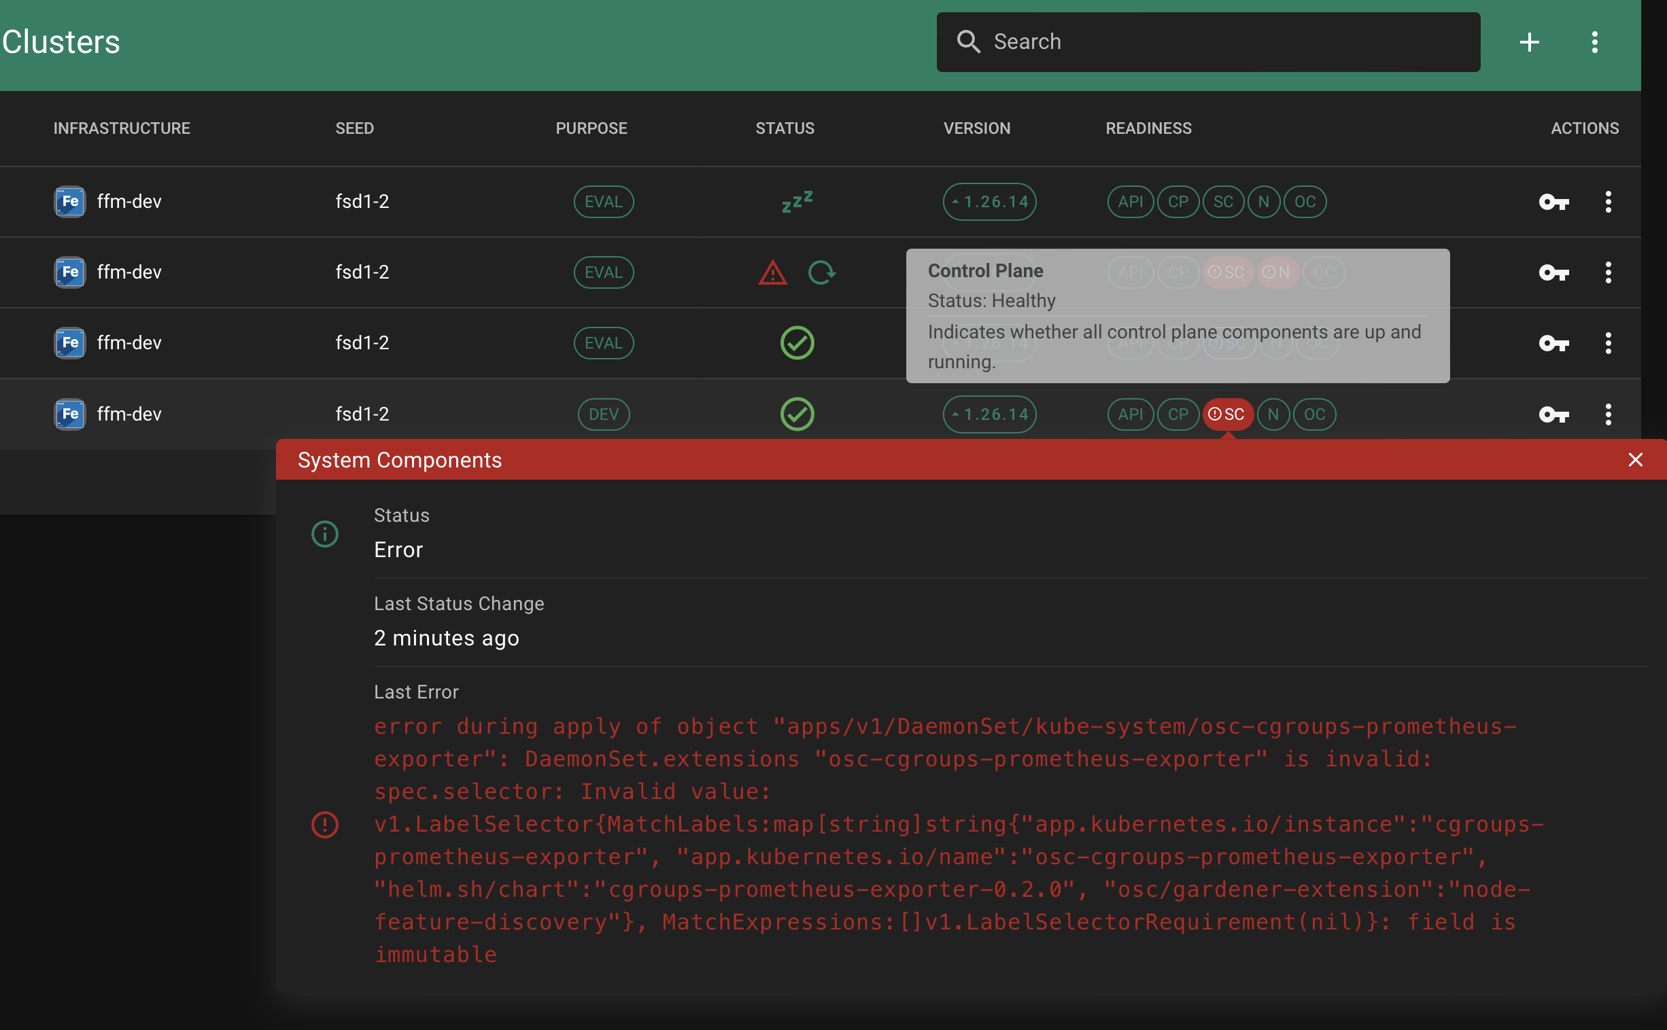Click the reconciling spinner icon on second row
Screen dimensions: 1667x1030
tap(822, 272)
